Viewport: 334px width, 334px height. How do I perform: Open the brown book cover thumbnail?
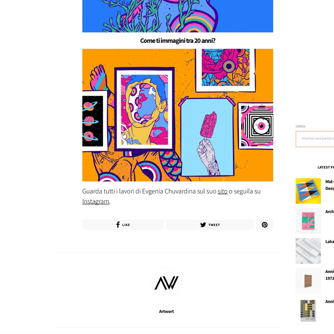(x=308, y=281)
